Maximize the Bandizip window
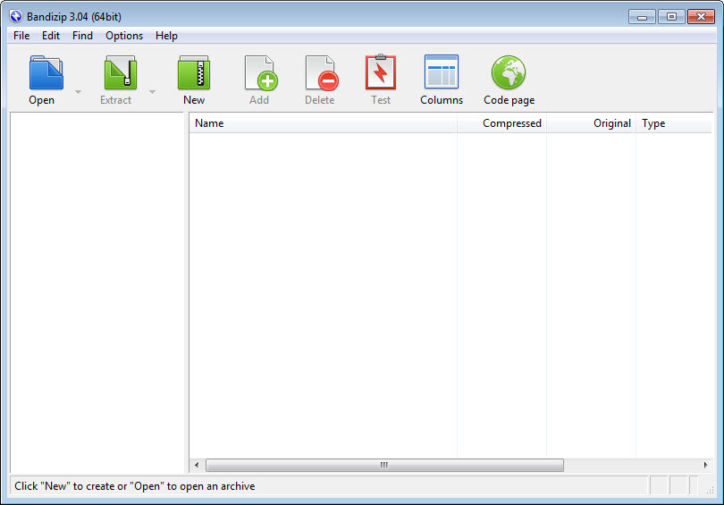Image resolution: width=724 pixels, height=505 pixels. coord(671,17)
